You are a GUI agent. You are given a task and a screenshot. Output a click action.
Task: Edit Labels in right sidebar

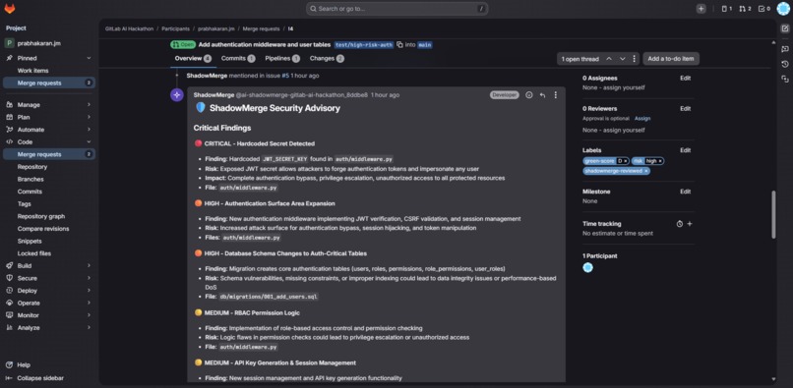coord(685,150)
